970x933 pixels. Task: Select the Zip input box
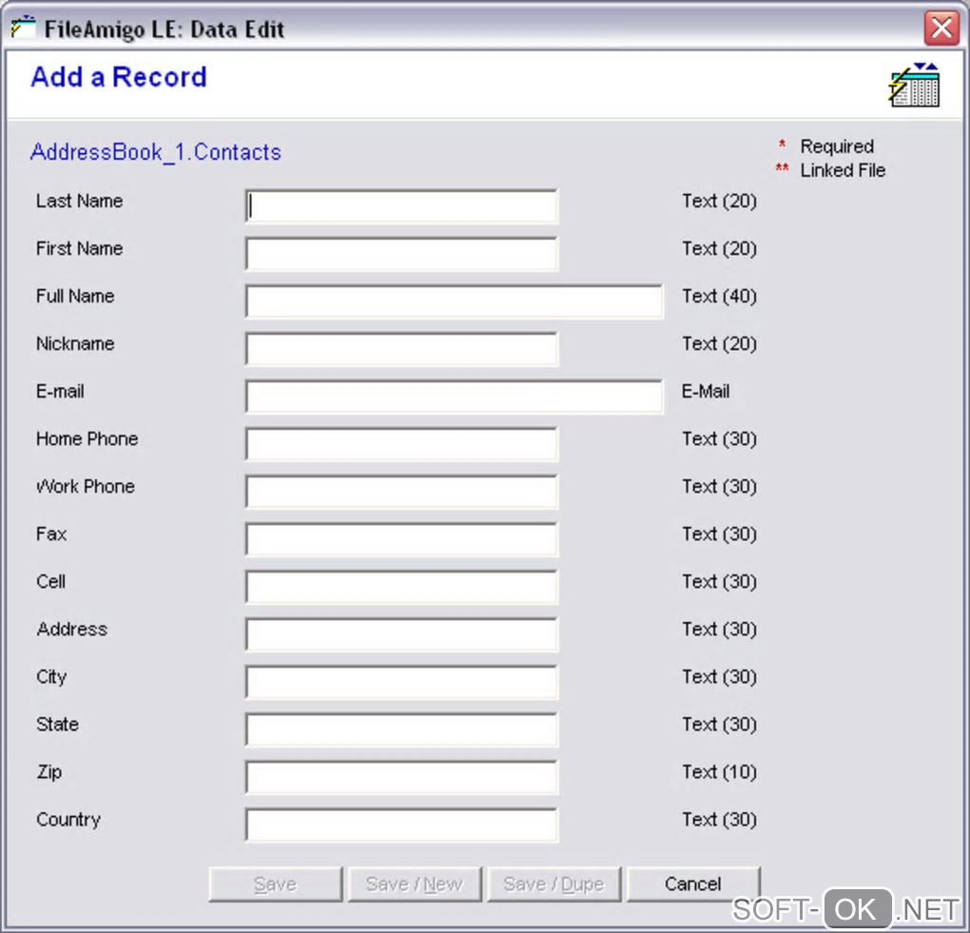pos(401,778)
